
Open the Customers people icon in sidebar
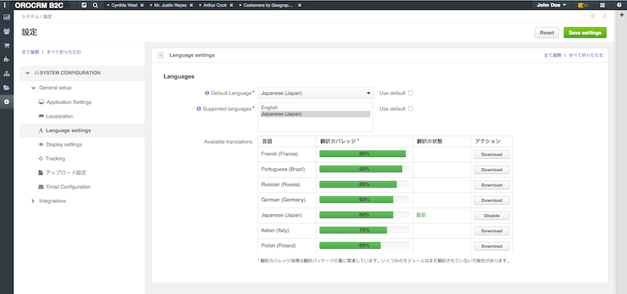point(6,32)
